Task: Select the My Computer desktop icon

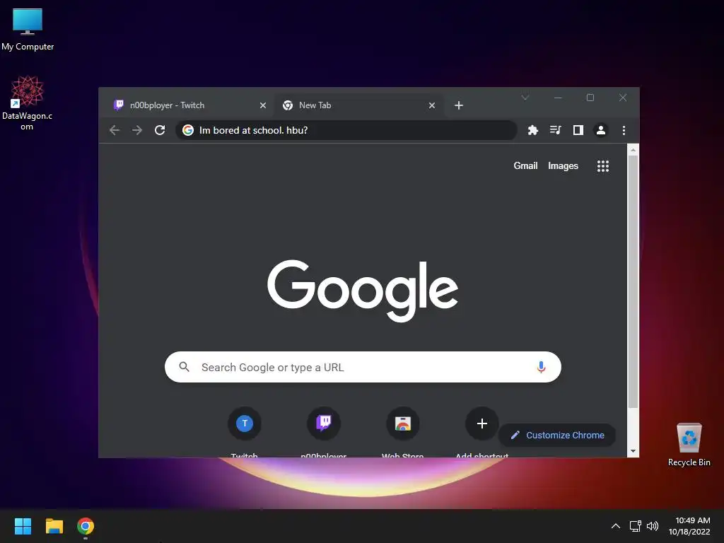Action: pos(28,30)
